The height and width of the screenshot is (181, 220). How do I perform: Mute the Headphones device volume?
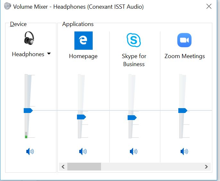(x=30, y=151)
